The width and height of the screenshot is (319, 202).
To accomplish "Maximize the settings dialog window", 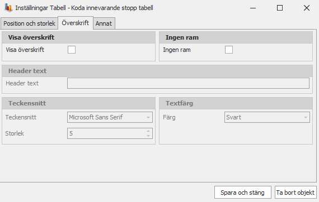I will click(280, 8).
